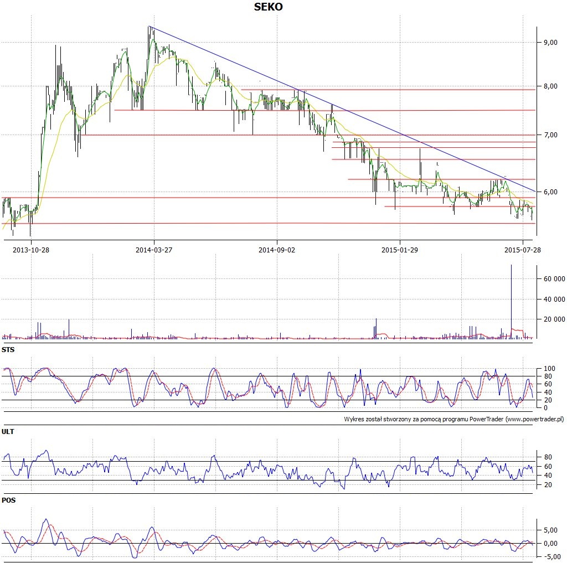Select the 2013-10-28 date label
Viewport: 567px width, 563px height.
click(31, 250)
